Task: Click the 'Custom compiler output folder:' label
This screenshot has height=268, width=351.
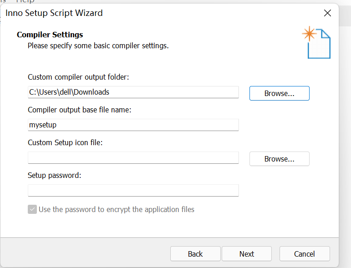Action: point(78,77)
